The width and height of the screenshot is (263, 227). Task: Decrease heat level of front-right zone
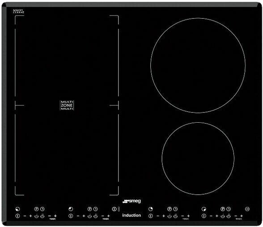pyautogui.click(x=211, y=216)
